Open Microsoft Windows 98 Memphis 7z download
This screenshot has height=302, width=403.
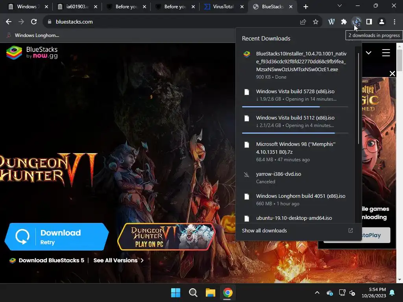point(295,151)
